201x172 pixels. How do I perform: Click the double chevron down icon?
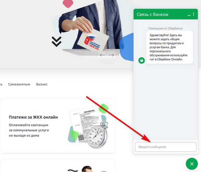point(57,42)
